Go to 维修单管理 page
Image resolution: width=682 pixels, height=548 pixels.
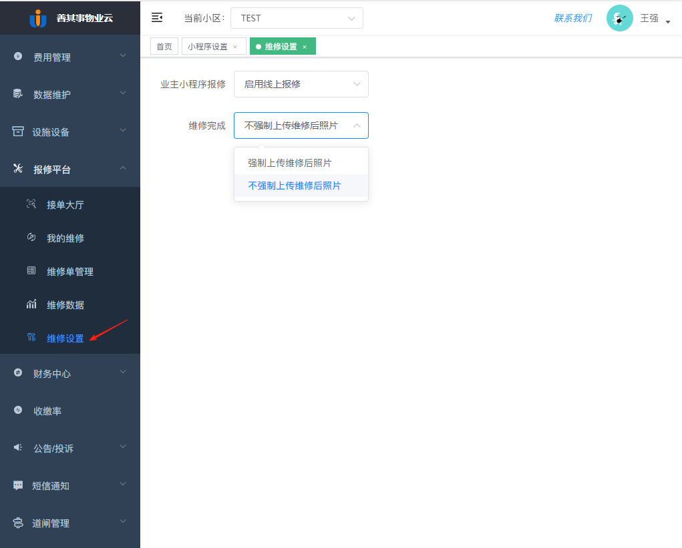click(x=69, y=272)
